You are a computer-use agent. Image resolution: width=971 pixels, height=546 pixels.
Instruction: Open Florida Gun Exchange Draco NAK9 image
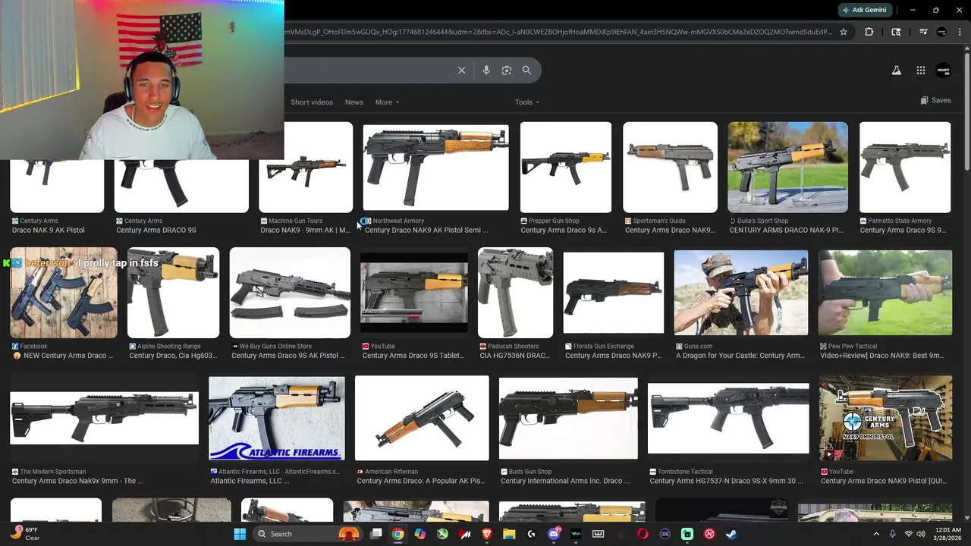[x=613, y=293]
